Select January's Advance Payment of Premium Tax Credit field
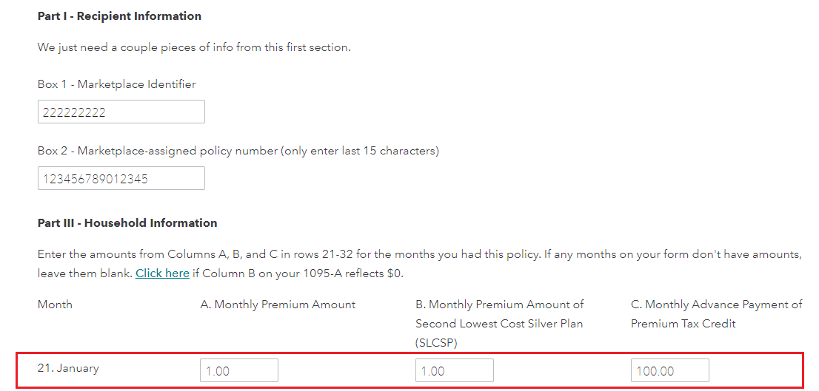The width and height of the screenshot is (819, 391). coord(669,370)
